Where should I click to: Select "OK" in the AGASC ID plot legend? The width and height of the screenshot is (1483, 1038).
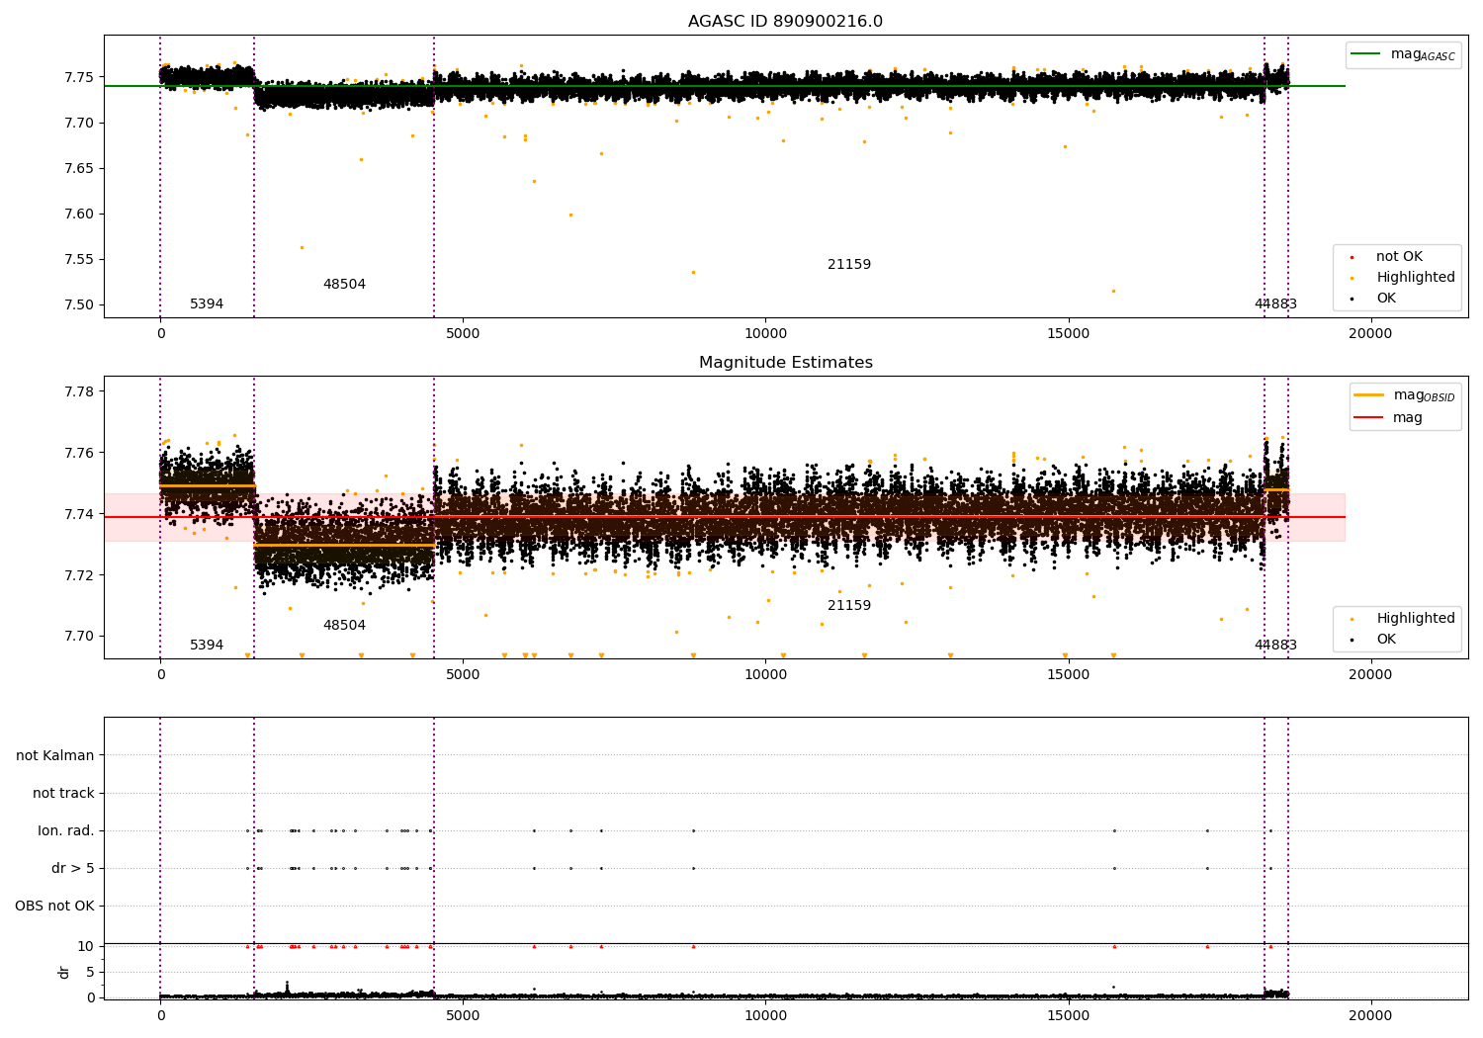coord(1386,299)
